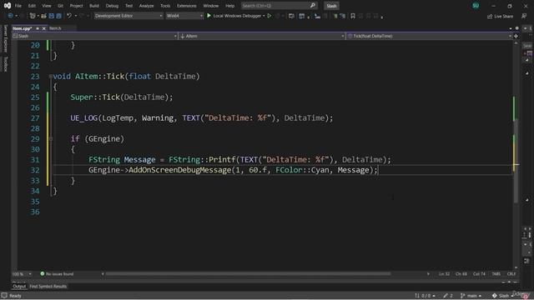Image resolution: width=534 pixels, height=300 pixels.
Task: Click the pencil pending changes indicator
Action: pyautogui.click(x=448, y=296)
